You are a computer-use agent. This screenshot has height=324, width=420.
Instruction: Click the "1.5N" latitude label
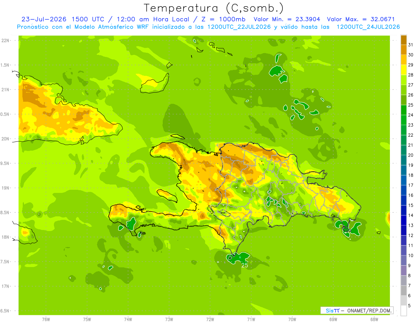[5, 65]
